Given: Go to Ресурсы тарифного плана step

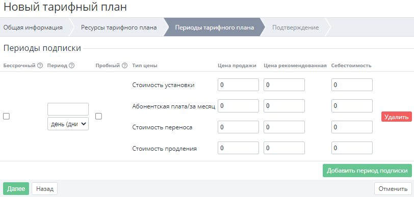Looking at the screenshot, I should pyautogui.click(x=119, y=27).
